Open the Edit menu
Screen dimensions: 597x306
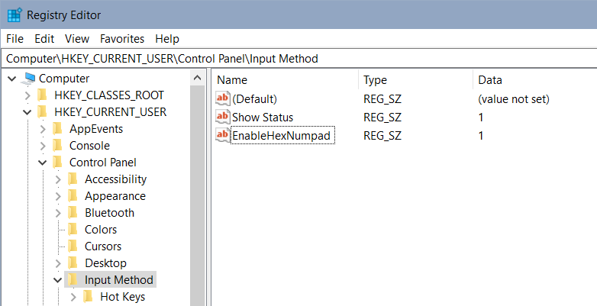pos(44,39)
